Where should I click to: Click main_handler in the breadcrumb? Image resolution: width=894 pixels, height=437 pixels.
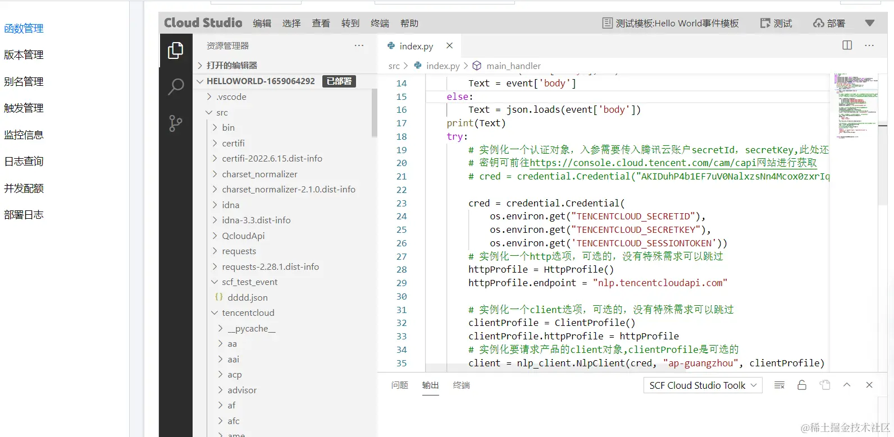click(x=513, y=66)
